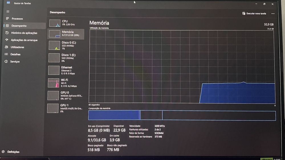Screen dimensions: 285x160
Task: Select GPU 0 NVIDIA GeForce entry
Action: (65, 95)
